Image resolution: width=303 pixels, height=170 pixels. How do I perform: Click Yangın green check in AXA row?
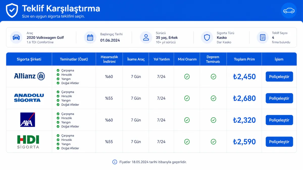(x=58, y=122)
